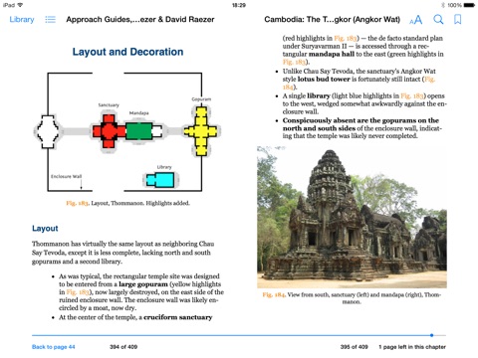This screenshot has width=478, height=358.
Task: Select the 'Layout and Decoration' chapter heading
Action: point(127,52)
